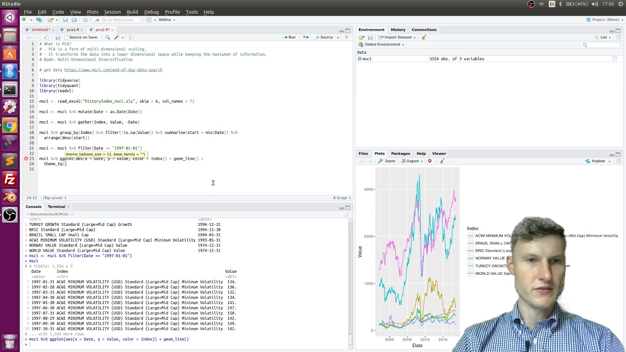Open the File menu
Image resolution: width=626 pixels, height=352 pixels.
click(x=28, y=12)
